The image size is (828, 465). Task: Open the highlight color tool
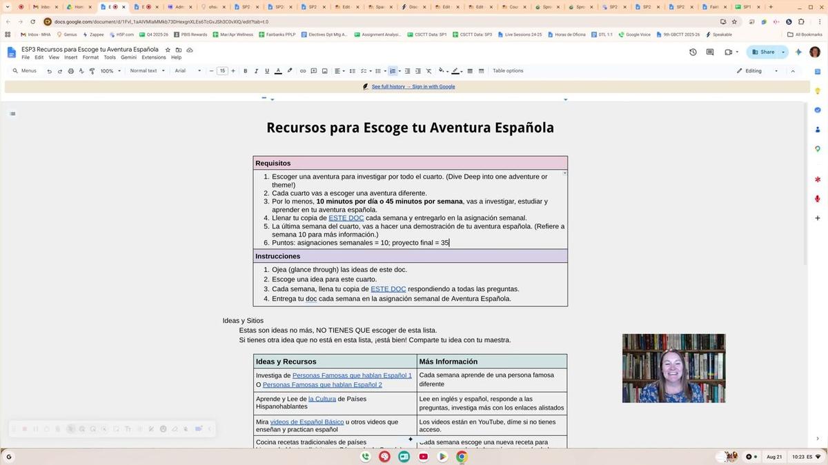290,71
